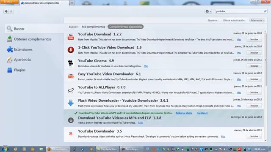Sort by Última actualización
271x152 pixels.
(234, 20)
